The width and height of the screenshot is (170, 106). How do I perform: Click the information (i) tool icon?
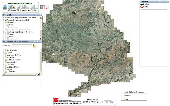click(x=36, y=7)
